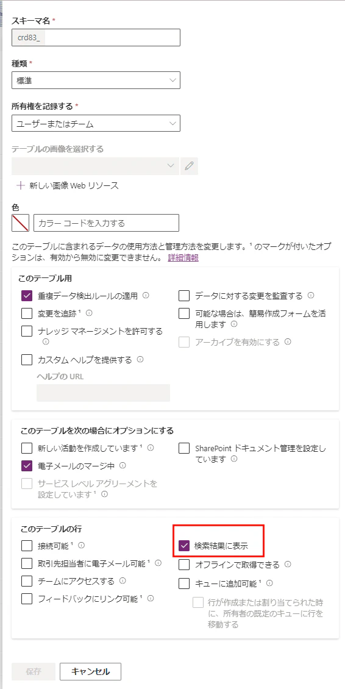Click the キャンセル button

point(91,671)
